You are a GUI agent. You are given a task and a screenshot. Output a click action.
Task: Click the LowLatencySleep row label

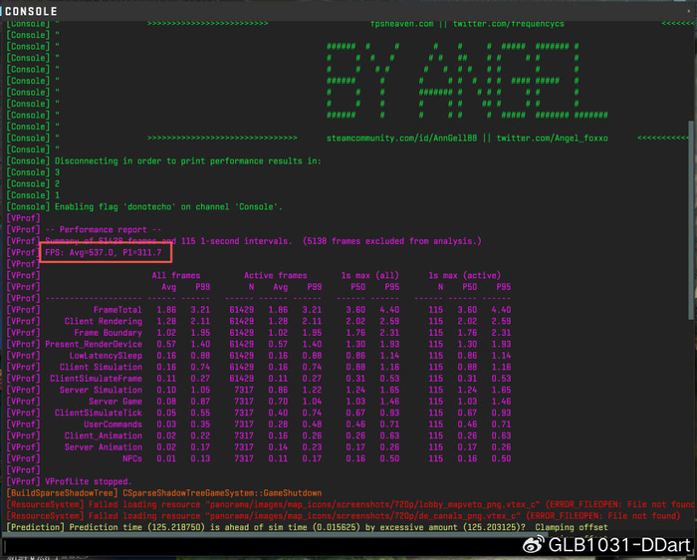[106, 356]
